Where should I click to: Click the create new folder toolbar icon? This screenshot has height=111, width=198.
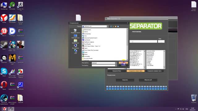tap(115, 27)
